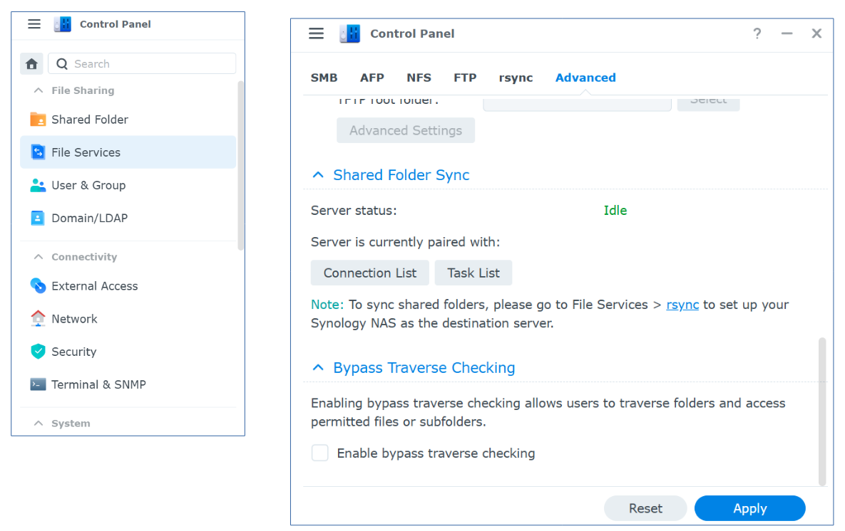Click the Search field in sidebar
This screenshot has width=845, height=531.
click(143, 64)
